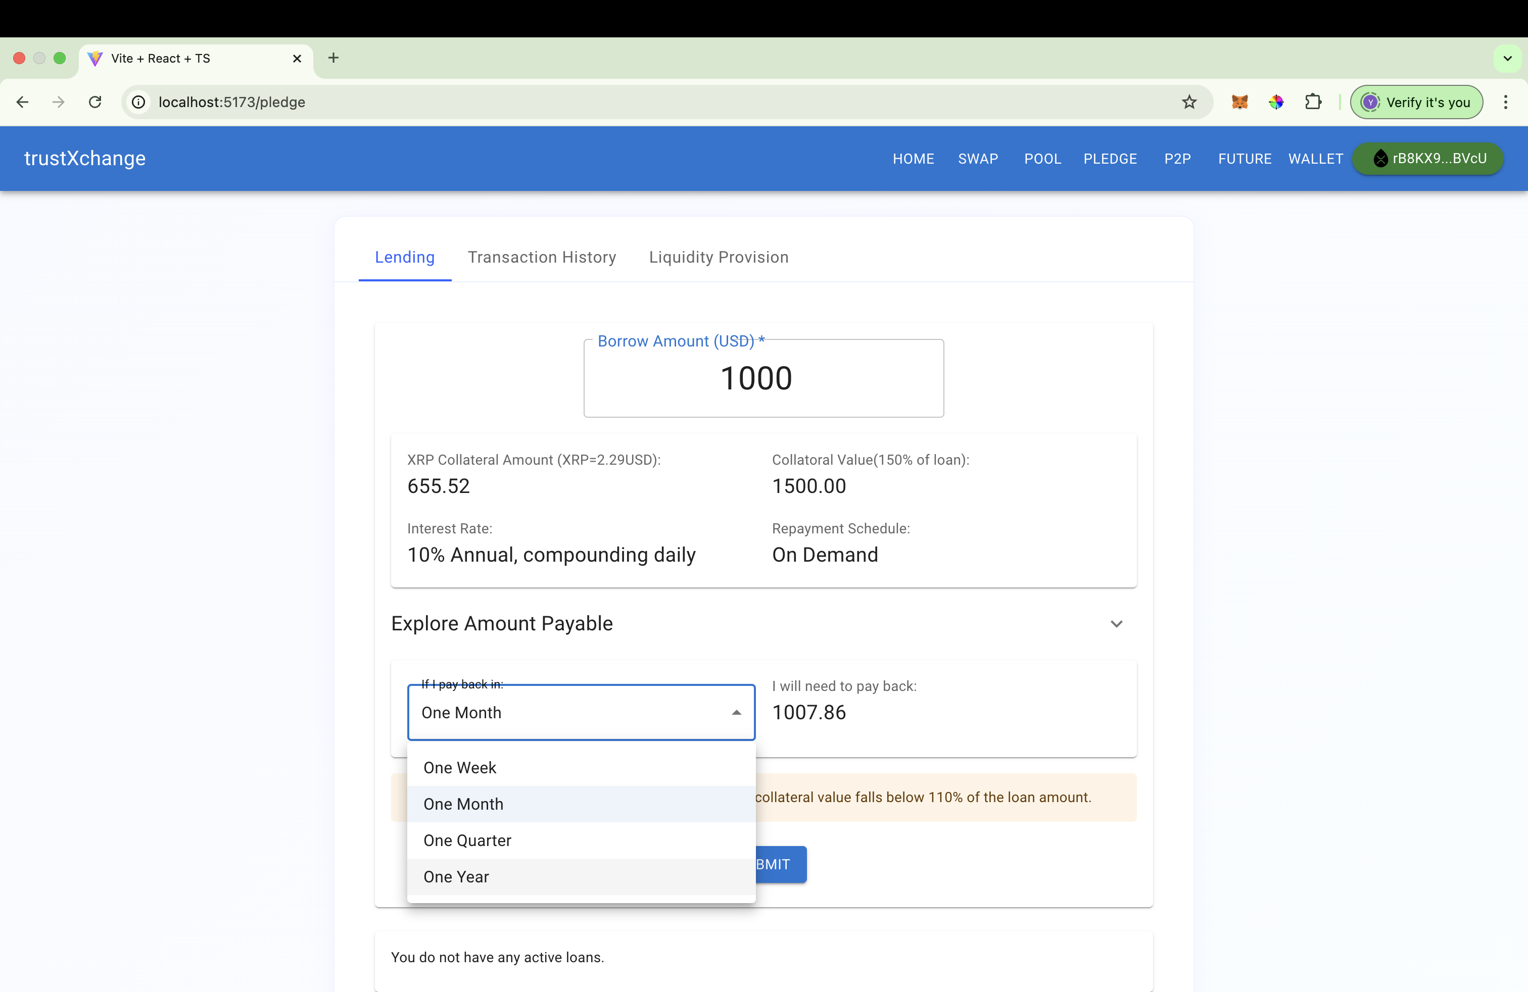Open the Liquidity Provision tab
This screenshot has width=1528, height=992.
click(x=719, y=257)
